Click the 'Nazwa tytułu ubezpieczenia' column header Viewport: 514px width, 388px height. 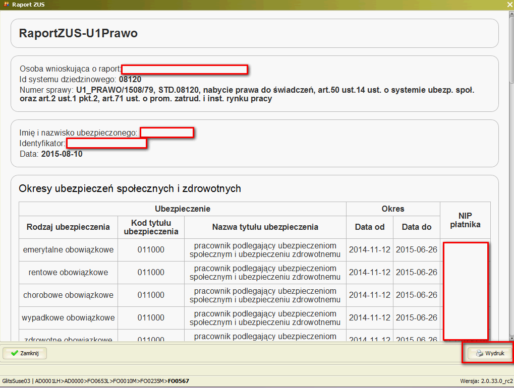pyautogui.click(x=265, y=227)
